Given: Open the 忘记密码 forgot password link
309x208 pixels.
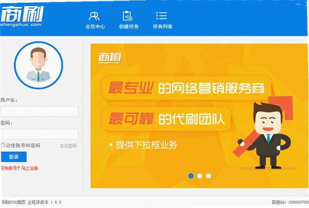Looking at the screenshot, I should click(x=68, y=146).
